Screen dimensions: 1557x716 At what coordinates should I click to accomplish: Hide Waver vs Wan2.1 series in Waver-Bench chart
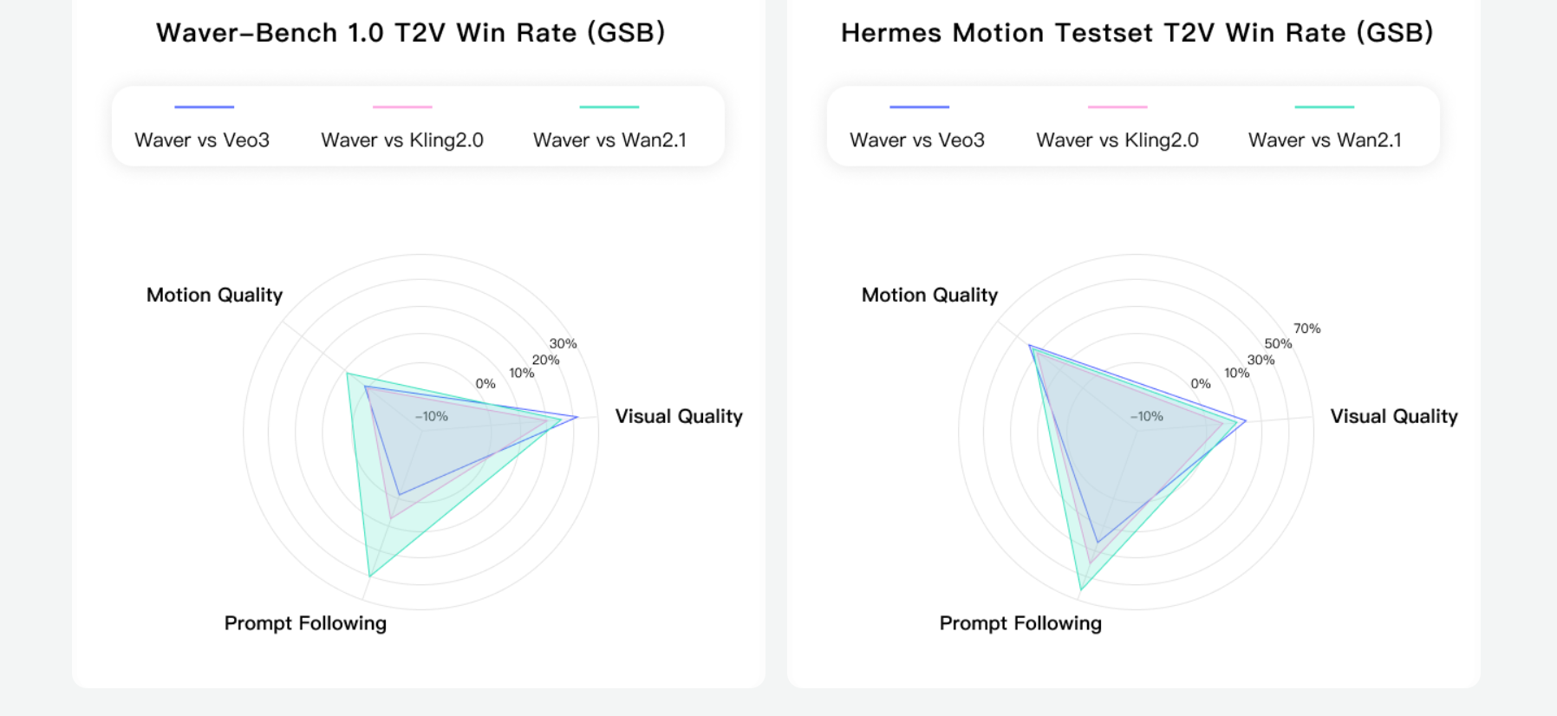click(x=609, y=140)
